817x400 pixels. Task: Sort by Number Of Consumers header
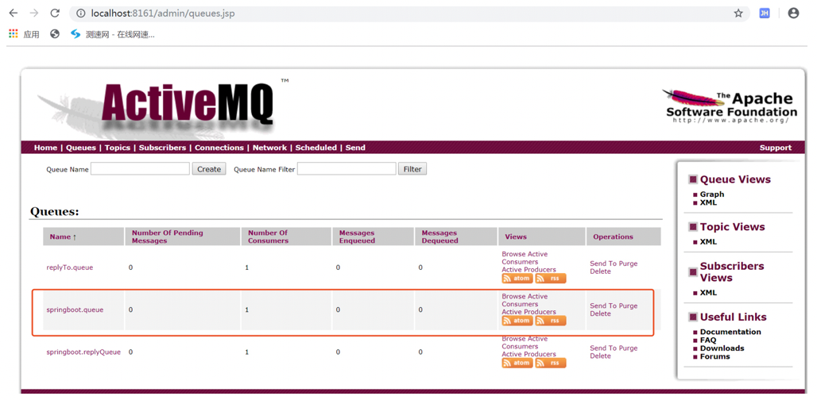(x=268, y=237)
